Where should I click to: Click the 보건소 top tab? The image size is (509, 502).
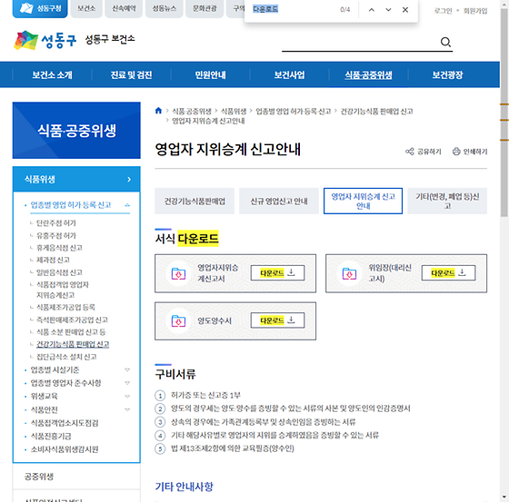tap(86, 8)
